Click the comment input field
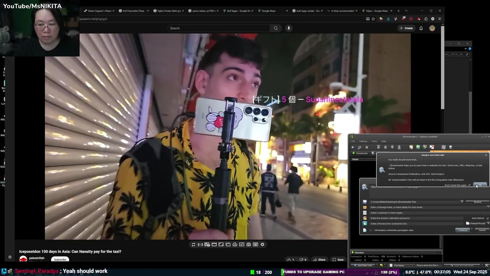490x276 pixels. pos(429,213)
